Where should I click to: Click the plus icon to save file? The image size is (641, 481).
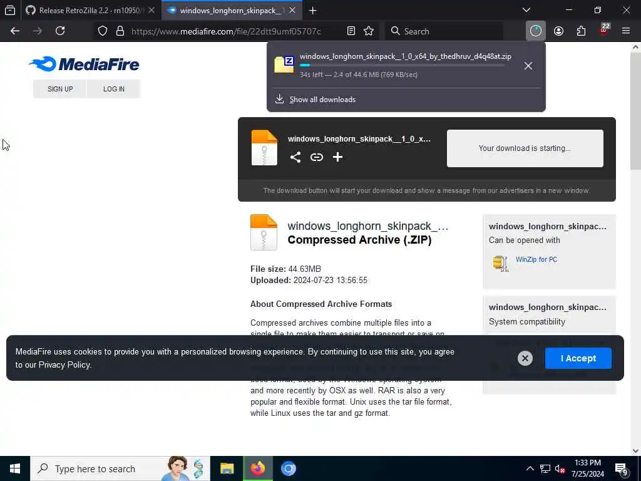tap(337, 157)
